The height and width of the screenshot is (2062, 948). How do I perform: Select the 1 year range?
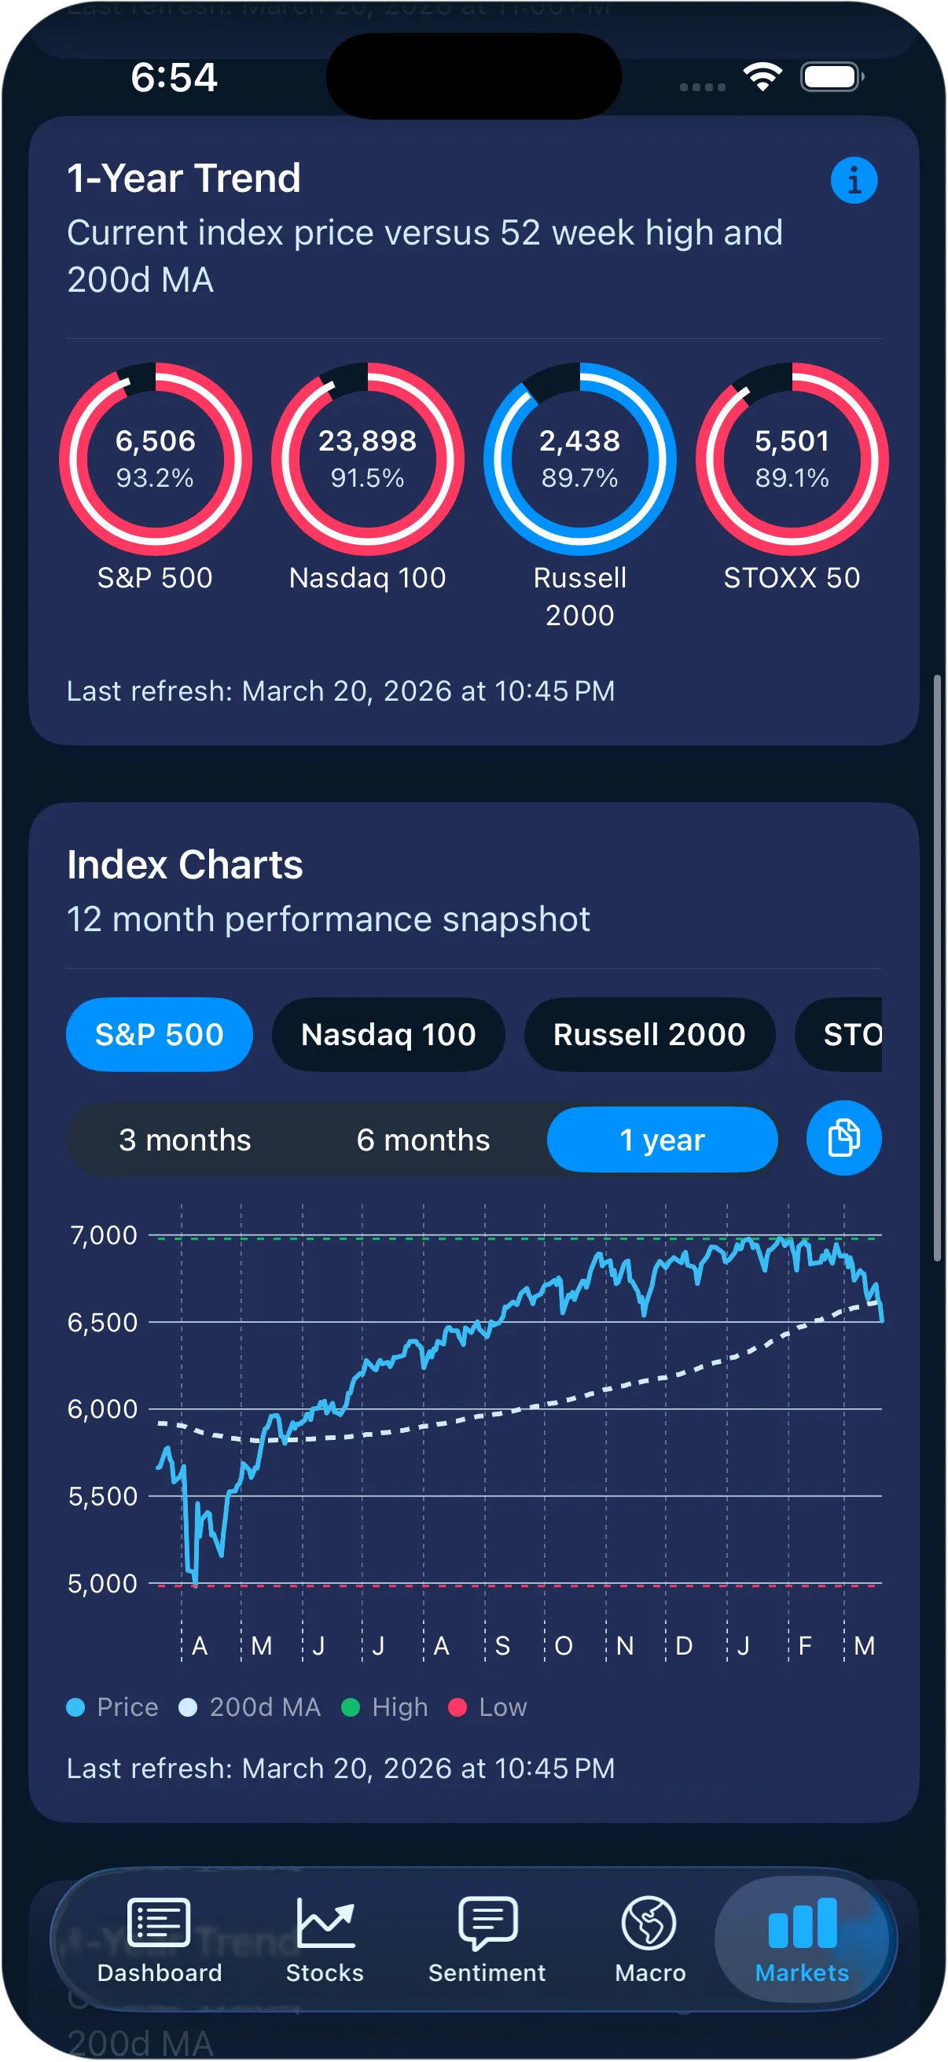(663, 1140)
